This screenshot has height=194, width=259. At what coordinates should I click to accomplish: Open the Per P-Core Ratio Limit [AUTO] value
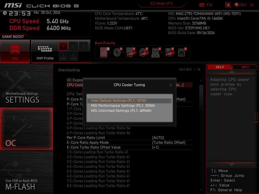[x=158, y=138]
